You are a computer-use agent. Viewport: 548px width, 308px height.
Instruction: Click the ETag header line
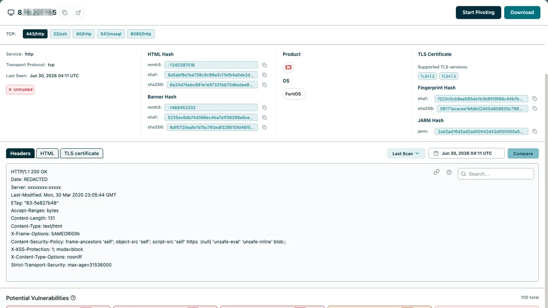(35, 203)
